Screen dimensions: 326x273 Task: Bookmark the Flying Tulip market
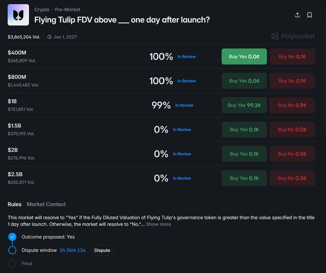click(x=309, y=15)
